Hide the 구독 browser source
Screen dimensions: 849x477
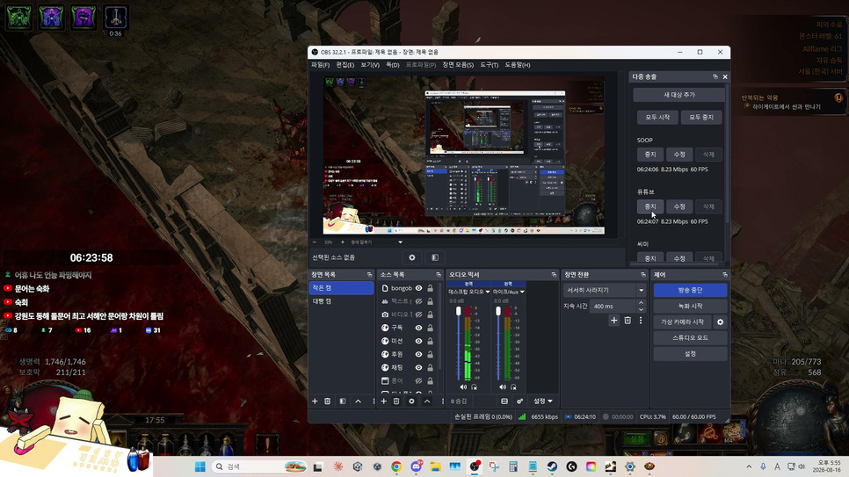pos(418,328)
